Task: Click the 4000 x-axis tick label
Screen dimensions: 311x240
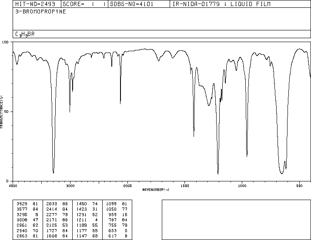Action: click(x=13, y=186)
